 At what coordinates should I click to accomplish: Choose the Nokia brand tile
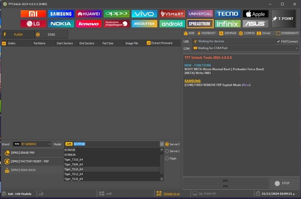[x=61, y=24]
